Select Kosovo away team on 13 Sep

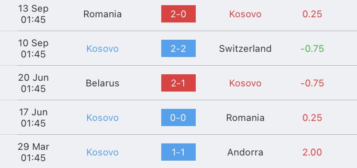pos(245,14)
